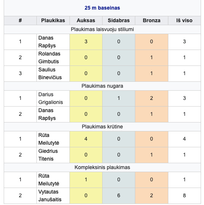Click the Iš viso column header
Screen dimensions: 204x205
184,20
